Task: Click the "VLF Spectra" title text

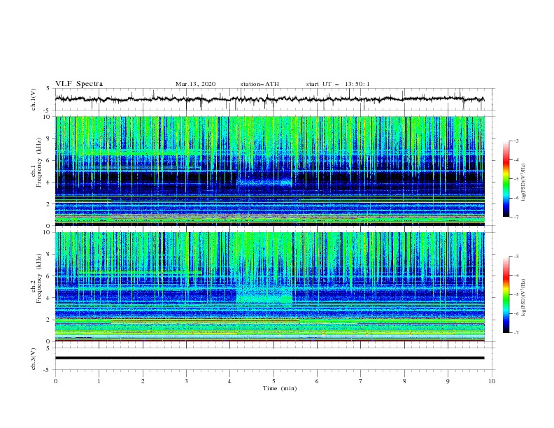Action: [x=79, y=84]
